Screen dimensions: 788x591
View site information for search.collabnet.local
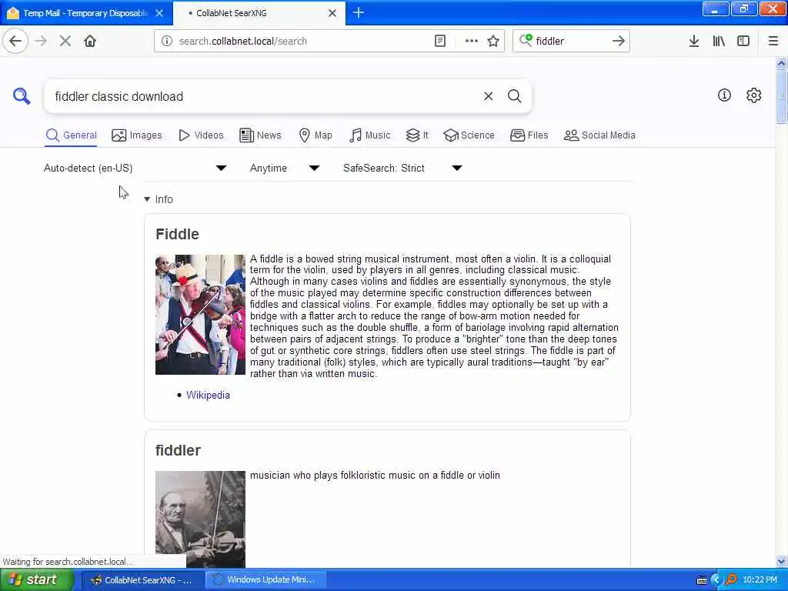tap(167, 41)
